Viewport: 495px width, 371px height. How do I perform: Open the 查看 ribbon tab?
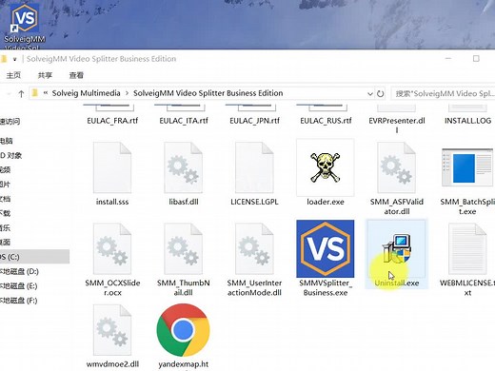click(x=76, y=75)
